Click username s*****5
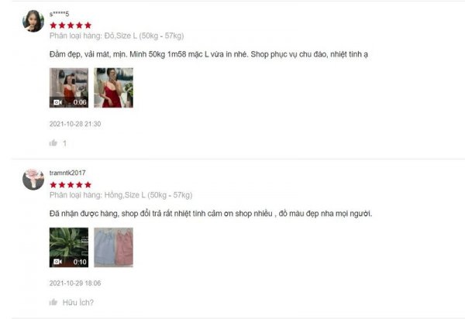The image size is (465, 319). click(60, 14)
